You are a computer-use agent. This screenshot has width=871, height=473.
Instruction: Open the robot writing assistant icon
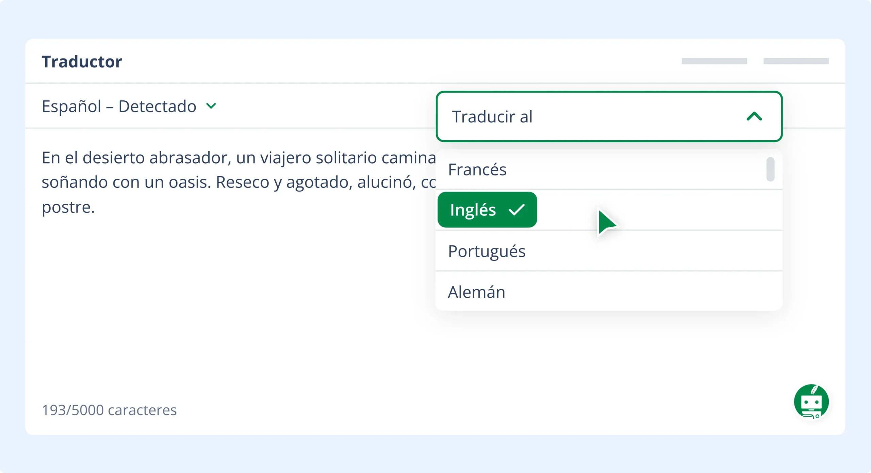[811, 402]
